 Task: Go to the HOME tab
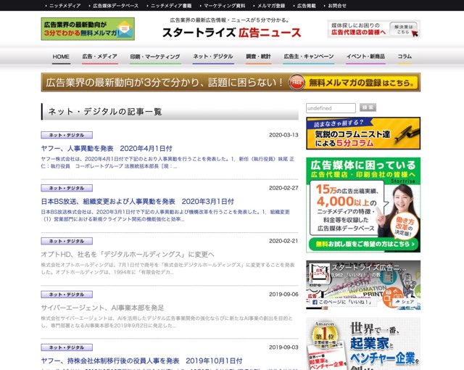(61, 57)
